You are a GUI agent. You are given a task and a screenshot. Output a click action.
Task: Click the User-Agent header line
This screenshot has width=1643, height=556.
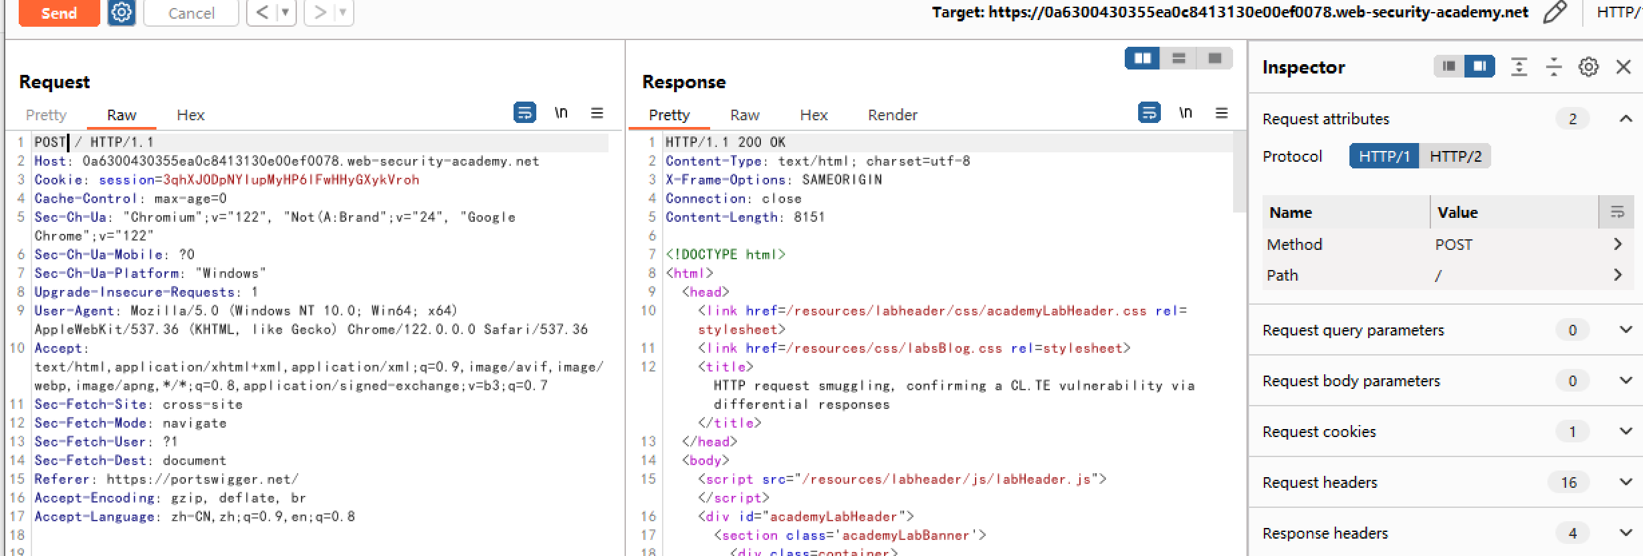tap(311, 319)
